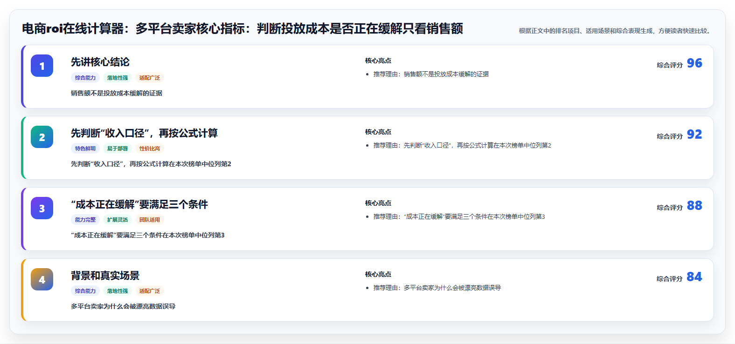Select the 落地性强 tag under 先讲核心结论

pyautogui.click(x=118, y=78)
